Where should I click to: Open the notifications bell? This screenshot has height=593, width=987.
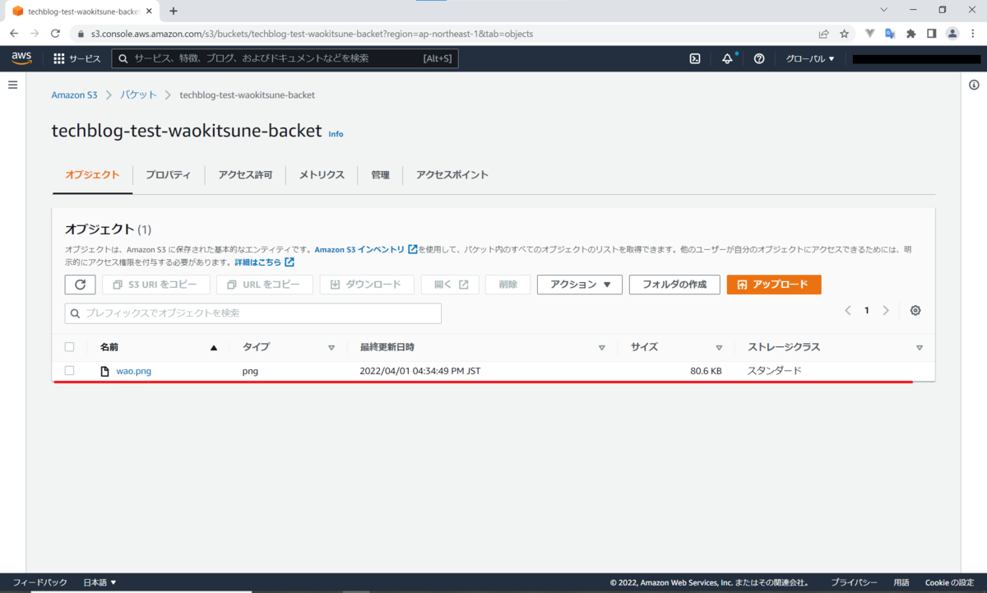pyautogui.click(x=727, y=58)
